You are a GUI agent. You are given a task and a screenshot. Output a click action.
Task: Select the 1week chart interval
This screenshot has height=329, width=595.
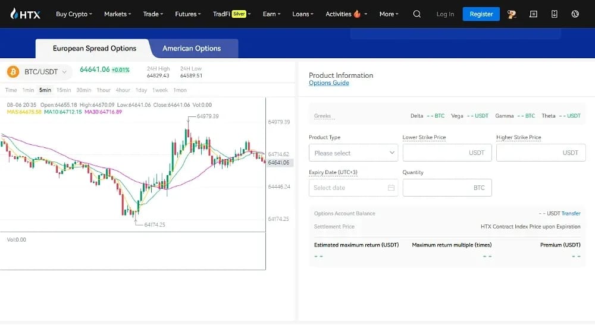(159, 90)
